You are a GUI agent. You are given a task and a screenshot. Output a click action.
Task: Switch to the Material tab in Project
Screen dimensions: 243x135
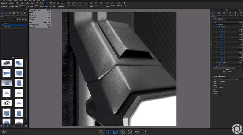click(219, 14)
